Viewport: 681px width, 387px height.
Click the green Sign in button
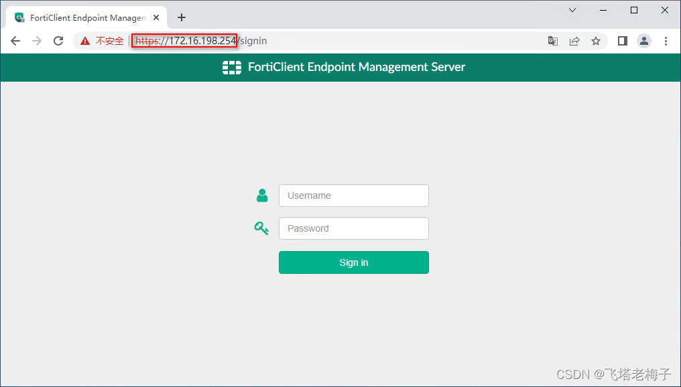tap(353, 262)
